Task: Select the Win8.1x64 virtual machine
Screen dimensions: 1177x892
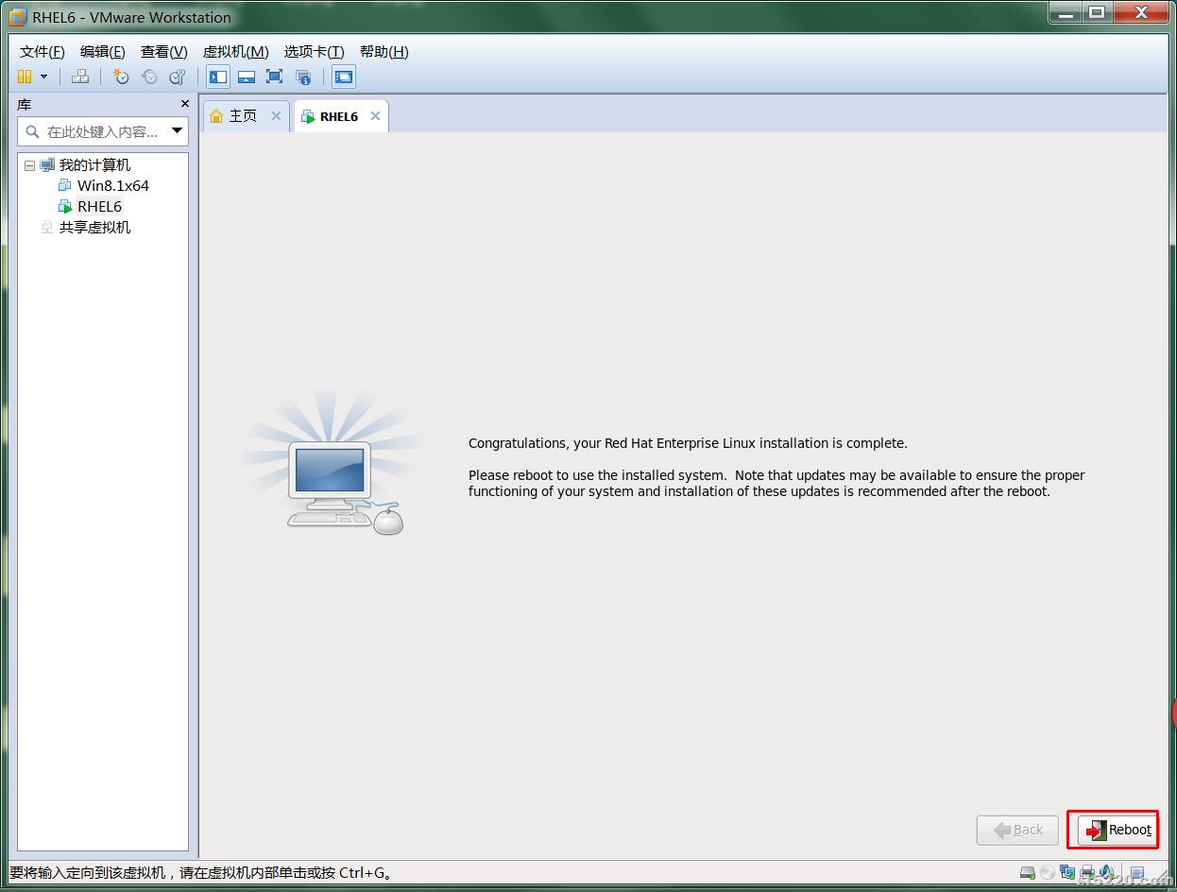Action: 112,186
